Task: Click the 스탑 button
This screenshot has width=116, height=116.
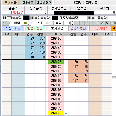Action: 5,23
